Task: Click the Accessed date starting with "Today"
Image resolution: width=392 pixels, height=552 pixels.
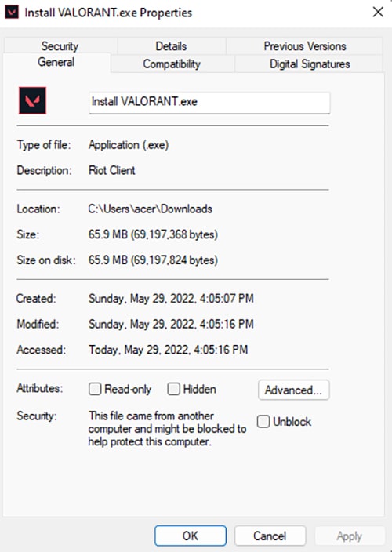Action: pos(169,350)
